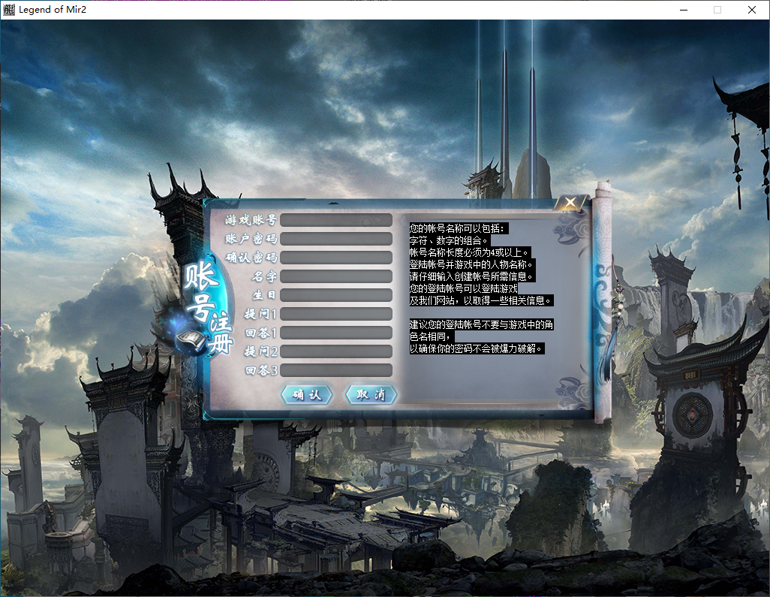Click the 生日 birthday field
The image size is (770, 597).
tap(336, 295)
